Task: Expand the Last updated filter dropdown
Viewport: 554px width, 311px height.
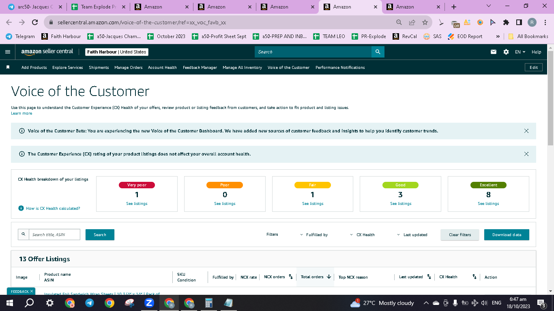Action: coord(412,234)
